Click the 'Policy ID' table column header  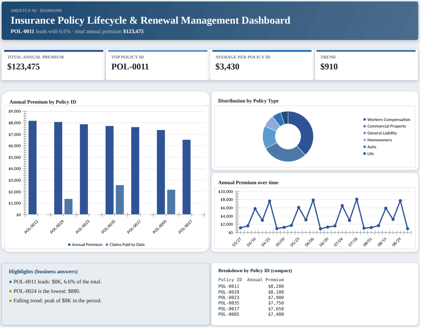coord(230,280)
